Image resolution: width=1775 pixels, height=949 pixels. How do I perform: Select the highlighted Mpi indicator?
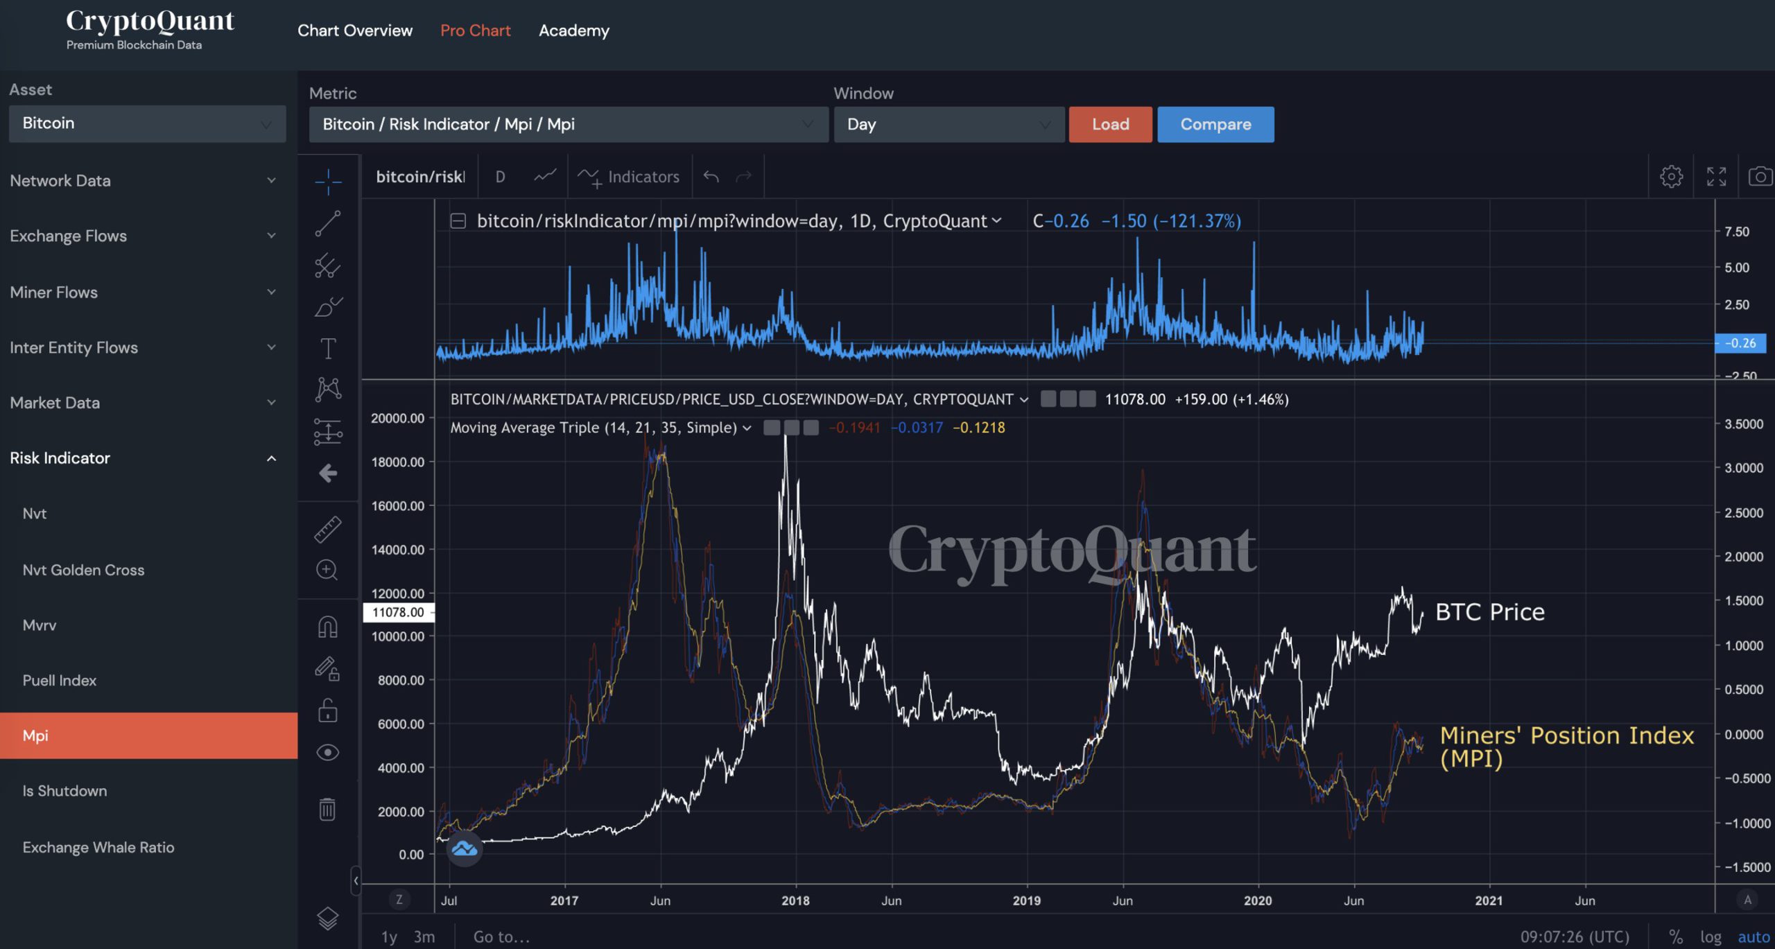click(x=148, y=735)
